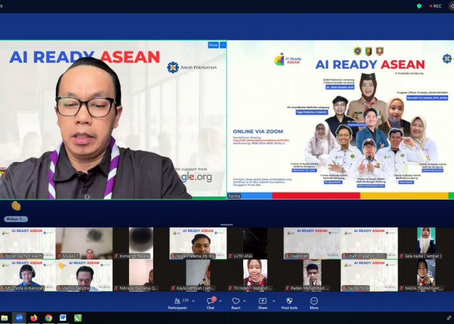Screen dimensions: 454x324
Task: Mute the speaker via Mute button
Action: click(213, 45)
